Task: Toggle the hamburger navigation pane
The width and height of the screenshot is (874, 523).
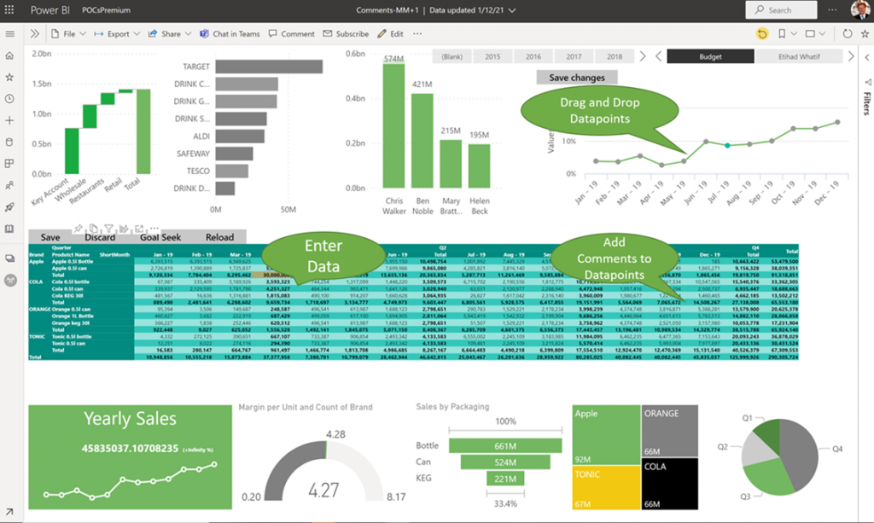Action: point(9,34)
